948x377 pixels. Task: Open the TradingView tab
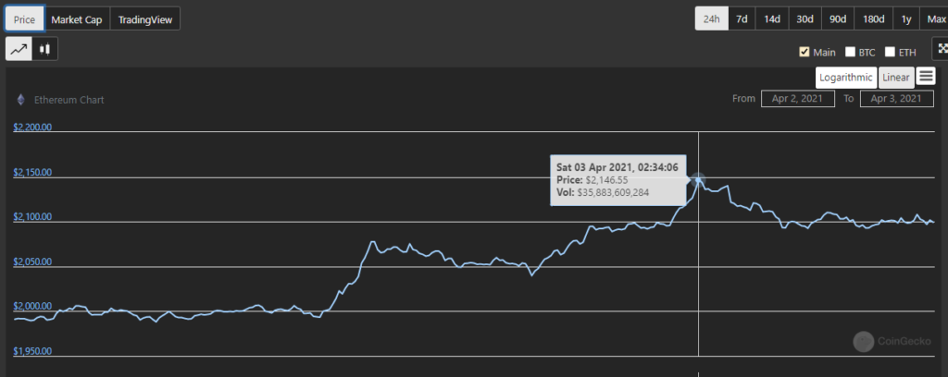pyautogui.click(x=145, y=18)
